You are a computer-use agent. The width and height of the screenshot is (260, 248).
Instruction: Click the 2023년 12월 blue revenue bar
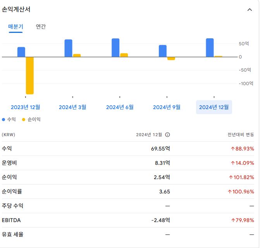(21, 52)
